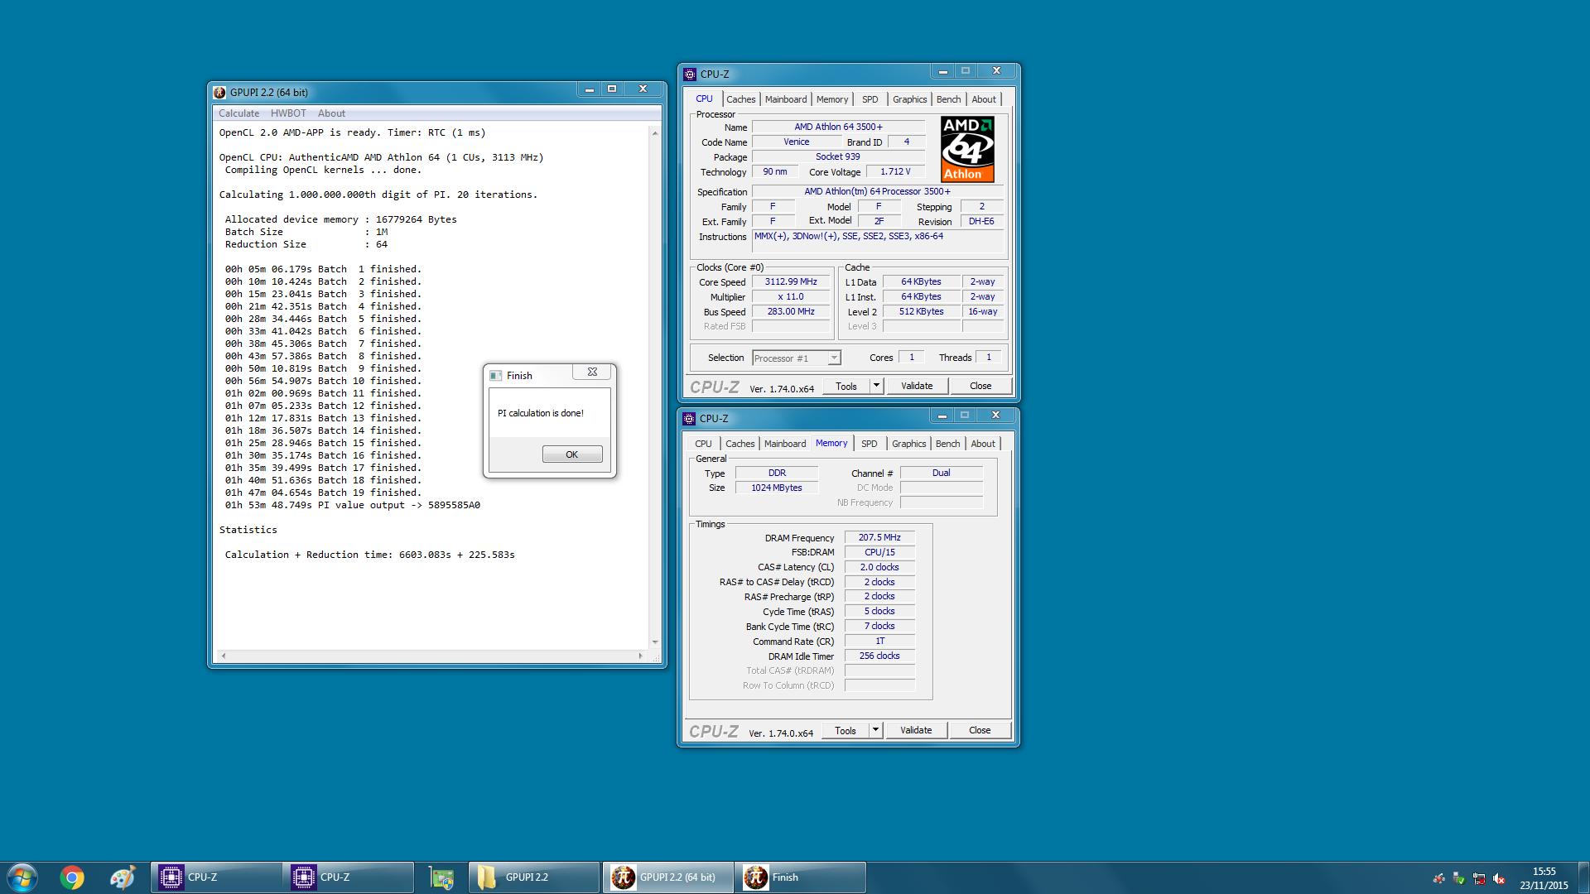The height and width of the screenshot is (894, 1590).
Task: Click Validate in lower CPU-Z
Action: click(916, 731)
